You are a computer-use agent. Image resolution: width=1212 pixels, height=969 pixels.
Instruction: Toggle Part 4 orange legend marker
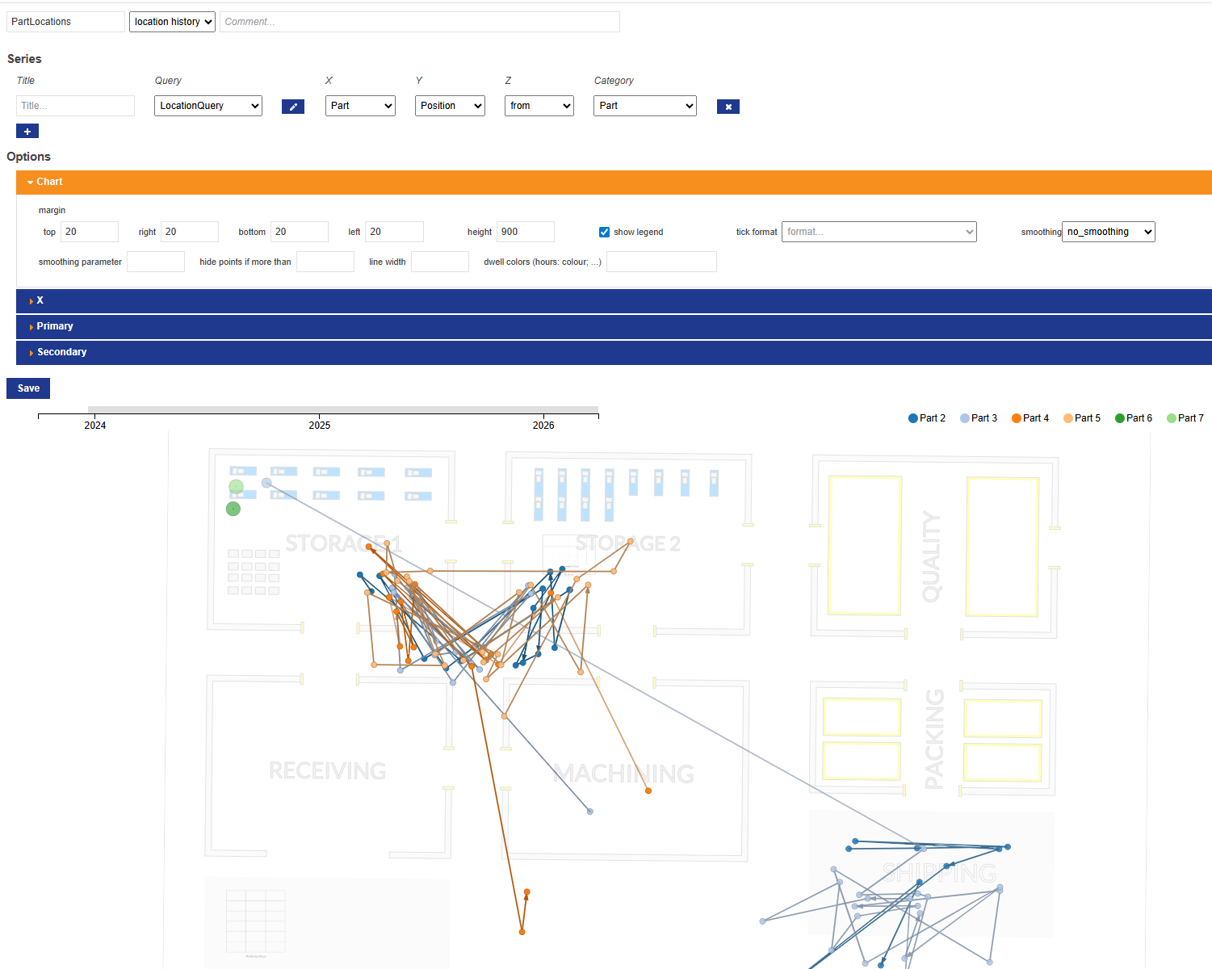pos(1017,418)
